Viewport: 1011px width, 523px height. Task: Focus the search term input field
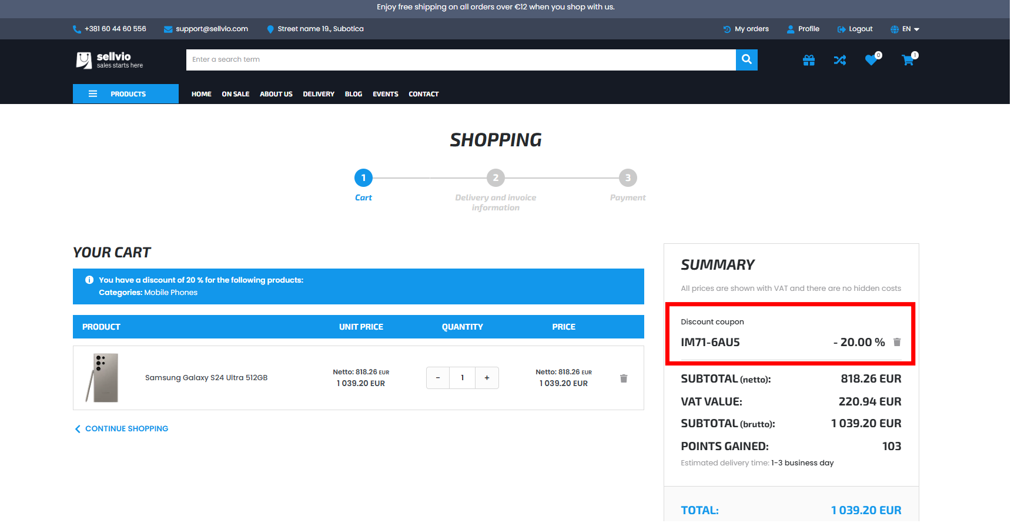click(x=460, y=59)
